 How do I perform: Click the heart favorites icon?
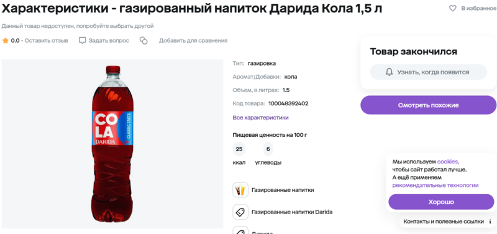[x=453, y=9]
